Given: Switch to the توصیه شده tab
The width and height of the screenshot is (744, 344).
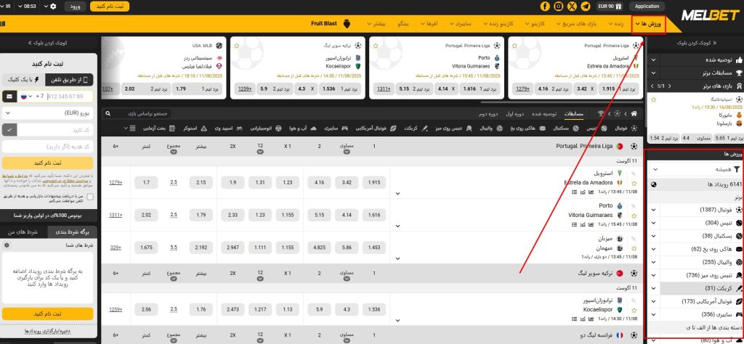Looking at the screenshot, I should coord(543,114).
